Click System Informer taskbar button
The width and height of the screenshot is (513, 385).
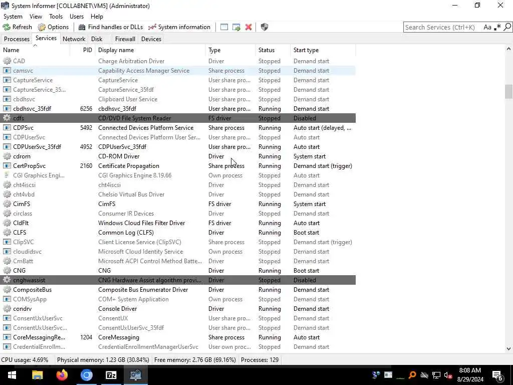pyautogui.click(x=135, y=375)
